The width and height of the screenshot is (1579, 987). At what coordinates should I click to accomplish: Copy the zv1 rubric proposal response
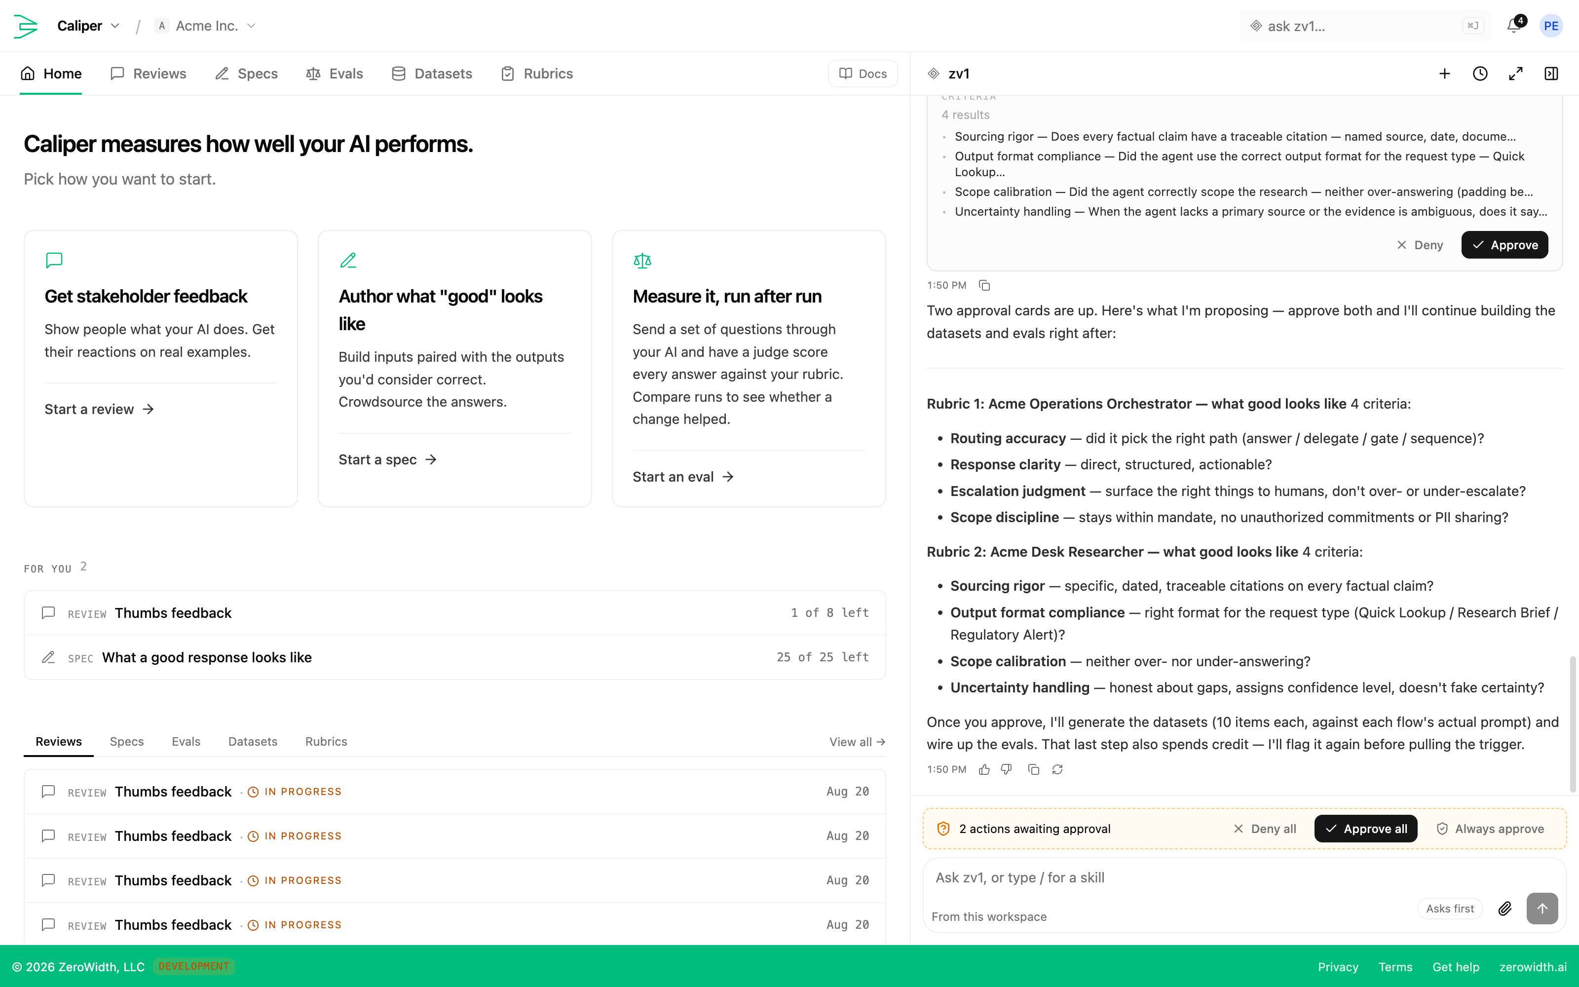pos(1034,770)
